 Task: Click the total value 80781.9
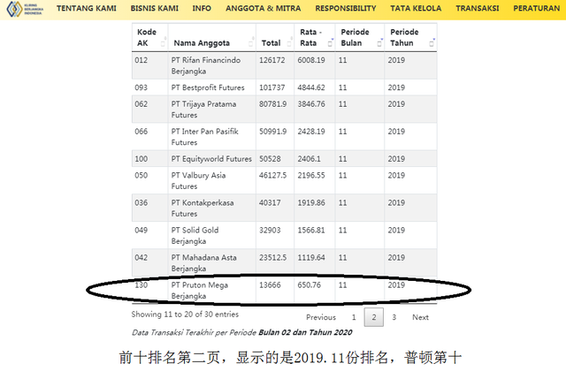(x=273, y=104)
